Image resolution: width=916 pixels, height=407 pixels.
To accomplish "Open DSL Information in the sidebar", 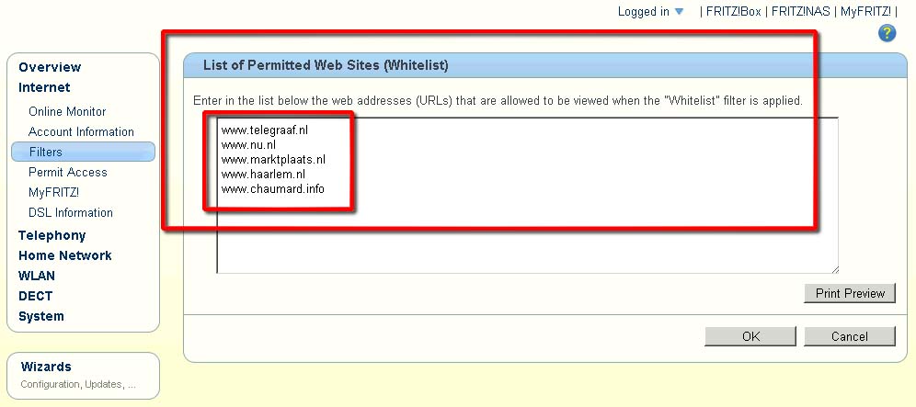I will coord(71,212).
